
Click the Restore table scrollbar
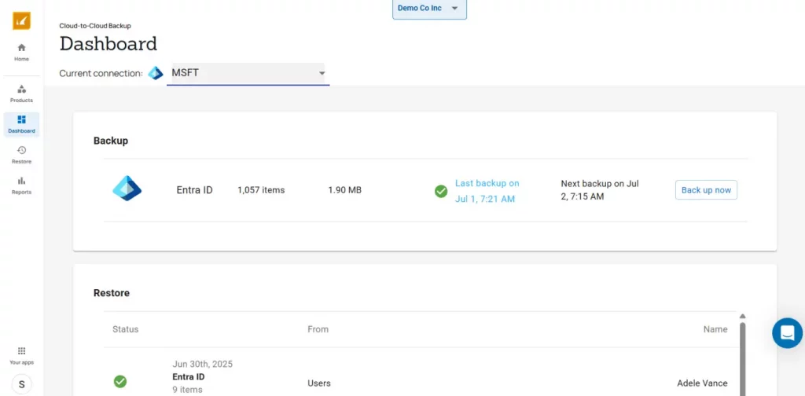(x=743, y=354)
